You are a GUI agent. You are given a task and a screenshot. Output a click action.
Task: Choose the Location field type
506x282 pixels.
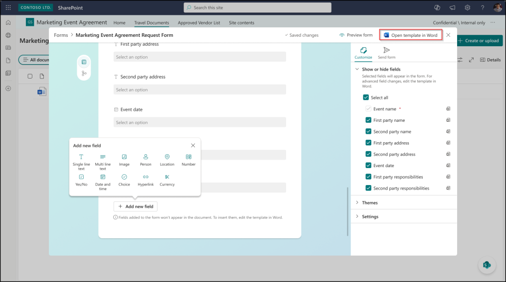click(167, 160)
